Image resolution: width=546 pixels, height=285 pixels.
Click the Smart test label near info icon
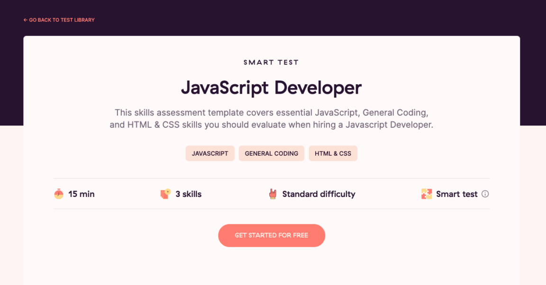[456, 194]
